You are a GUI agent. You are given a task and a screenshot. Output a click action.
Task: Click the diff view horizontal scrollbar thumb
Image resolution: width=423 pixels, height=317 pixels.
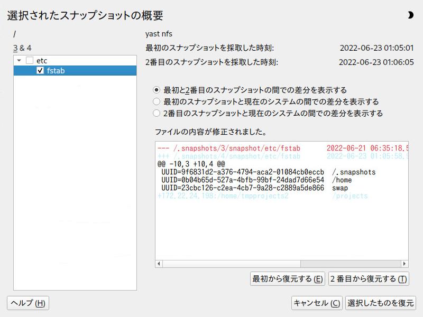[x=231, y=264]
